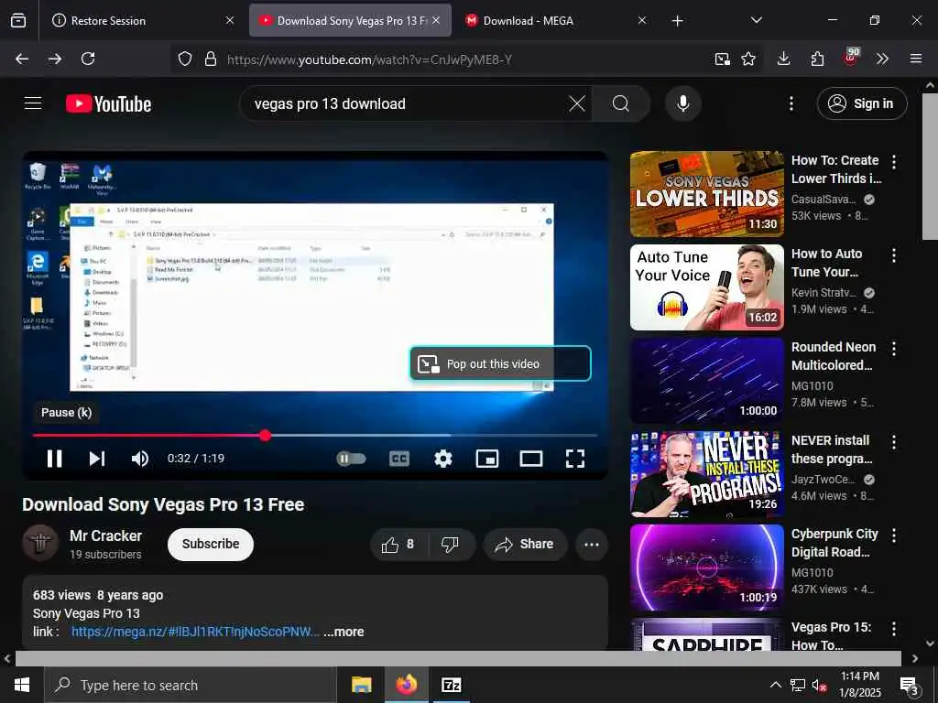Open the mega.nz link in description

[195, 632]
